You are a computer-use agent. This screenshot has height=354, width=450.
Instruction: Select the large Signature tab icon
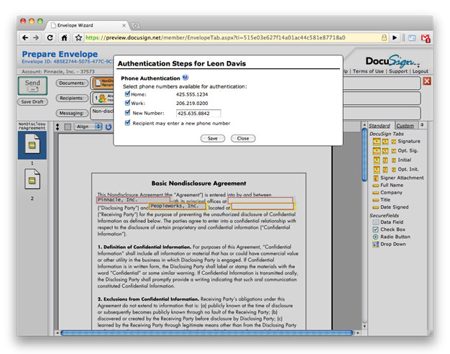[x=377, y=141]
